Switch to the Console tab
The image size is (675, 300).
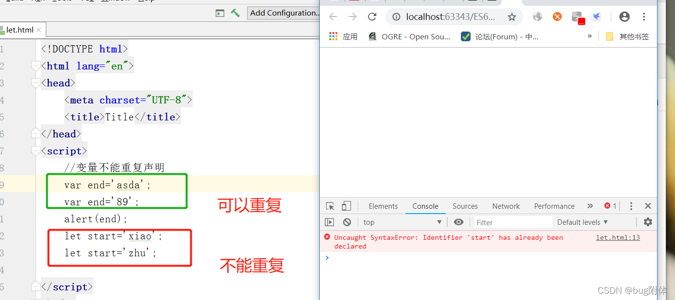[425, 206]
